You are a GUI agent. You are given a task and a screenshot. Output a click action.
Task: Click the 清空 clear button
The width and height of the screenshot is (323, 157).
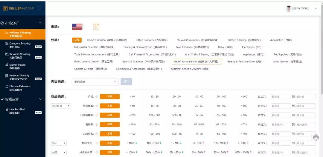click(126, 82)
